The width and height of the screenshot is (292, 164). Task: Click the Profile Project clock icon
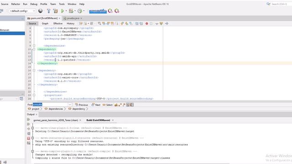point(80,11)
